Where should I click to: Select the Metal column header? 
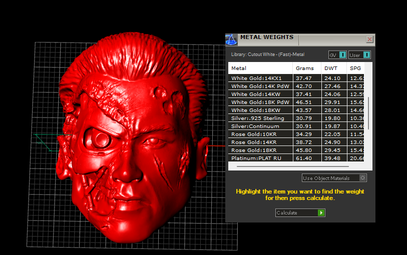click(x=260, y=68)
